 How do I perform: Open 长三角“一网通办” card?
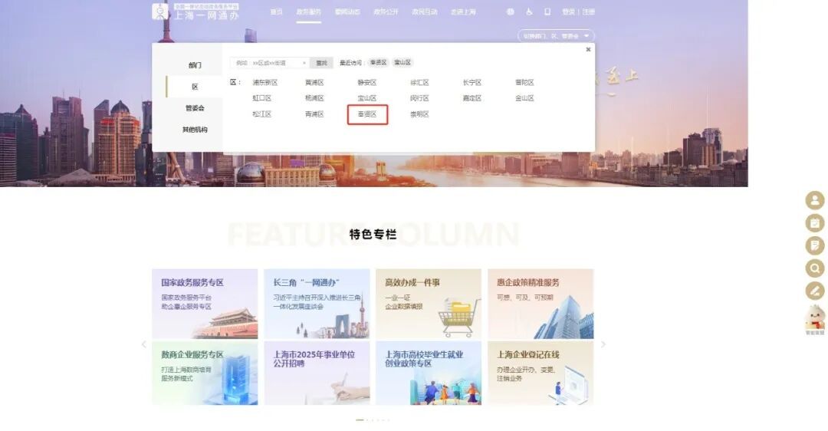click(x=317, y=304)
